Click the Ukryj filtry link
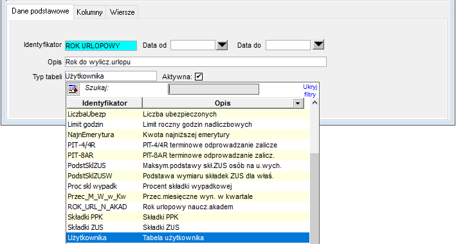This screenshot has height=244, width=456. pos(310,91)
